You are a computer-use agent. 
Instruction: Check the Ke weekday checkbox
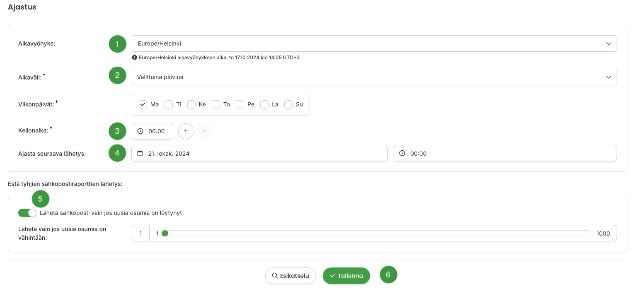pos(191,104)
